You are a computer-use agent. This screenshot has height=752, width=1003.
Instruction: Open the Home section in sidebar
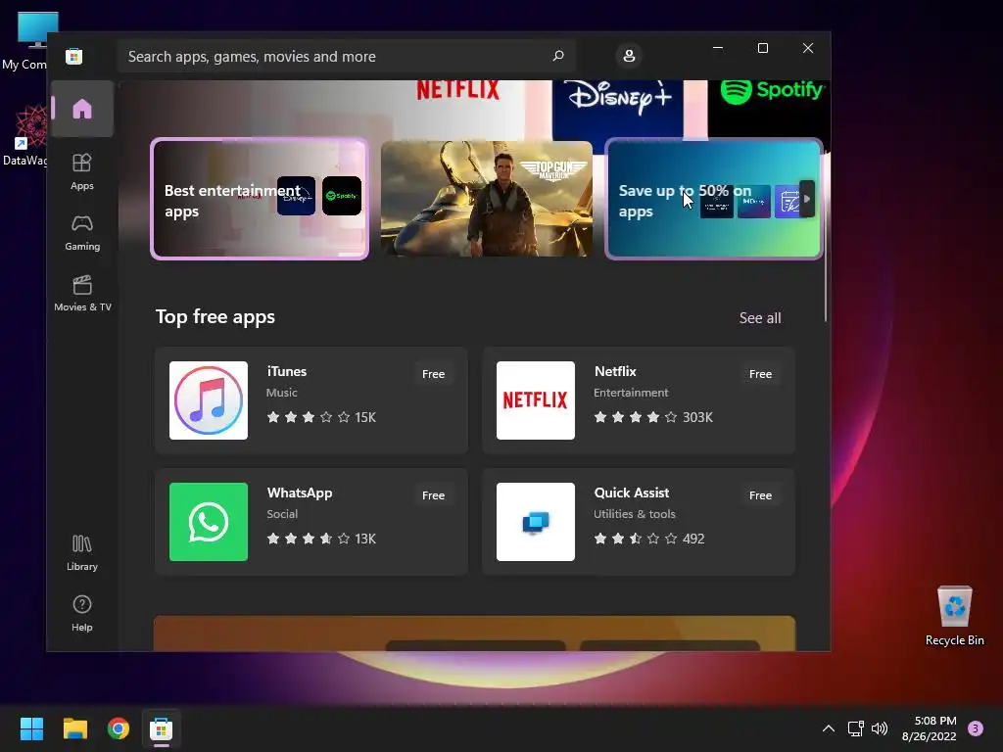click(82, 109)
